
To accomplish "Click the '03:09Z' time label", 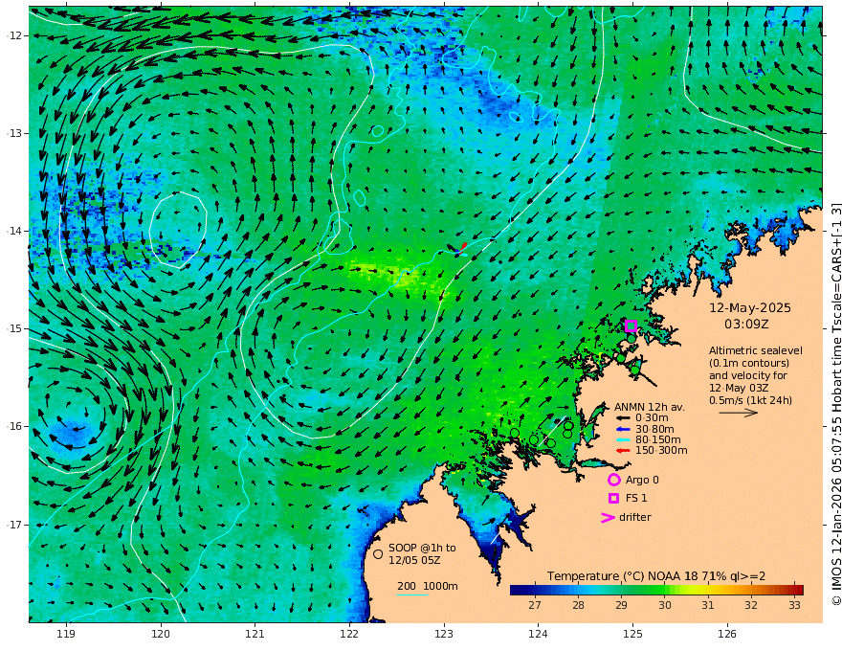I will (746, 325).
